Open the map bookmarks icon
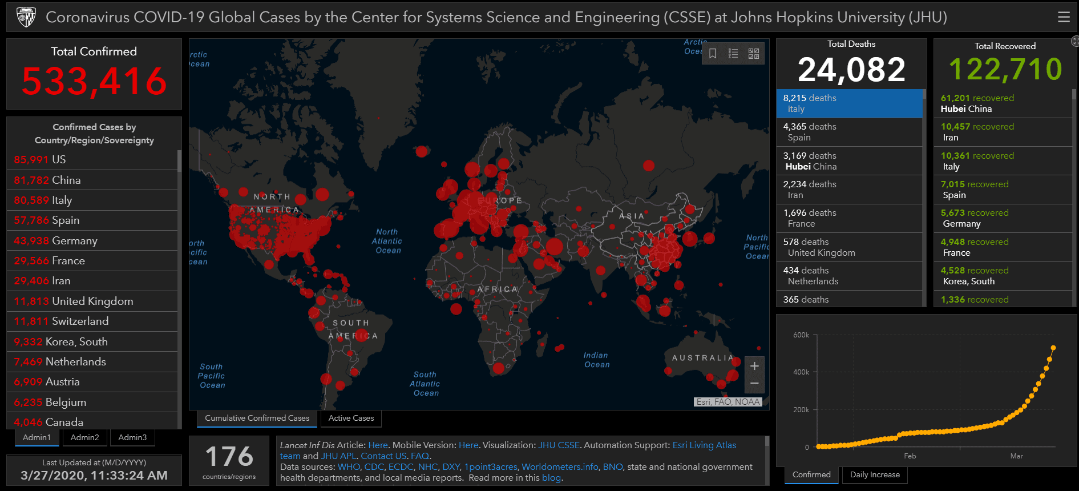The width and height of the screenshot is (1079, 491). 713,54
